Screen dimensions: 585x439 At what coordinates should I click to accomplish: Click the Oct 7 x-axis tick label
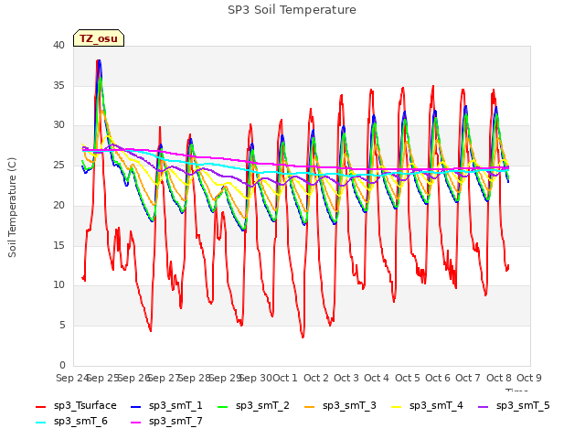468,378
